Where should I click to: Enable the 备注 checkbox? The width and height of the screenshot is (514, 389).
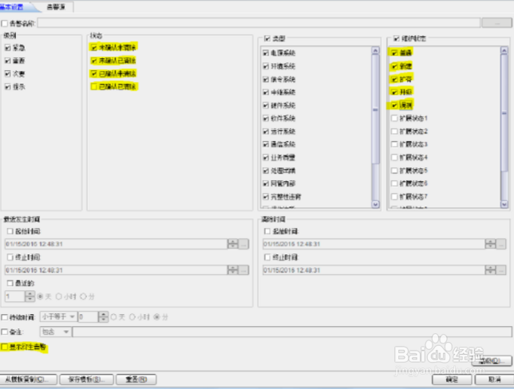(5, 332)
